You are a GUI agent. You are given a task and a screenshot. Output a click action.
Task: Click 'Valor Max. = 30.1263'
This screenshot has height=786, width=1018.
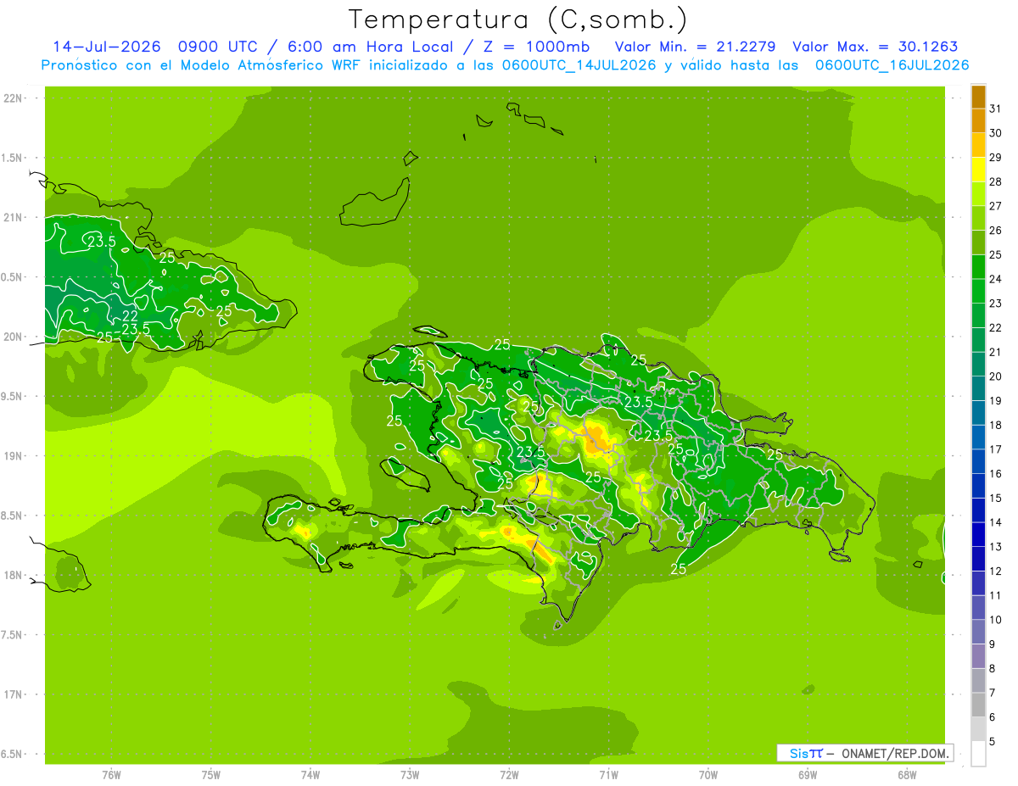pos(875,47)
